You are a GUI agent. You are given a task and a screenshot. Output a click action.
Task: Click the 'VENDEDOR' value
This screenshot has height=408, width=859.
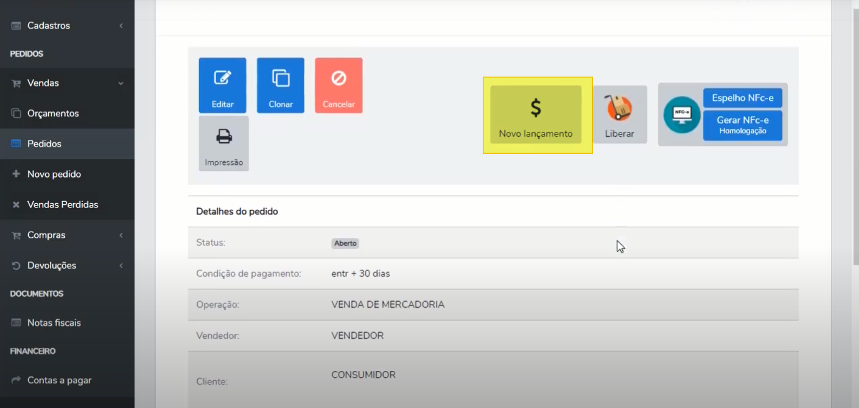[357, 336]
